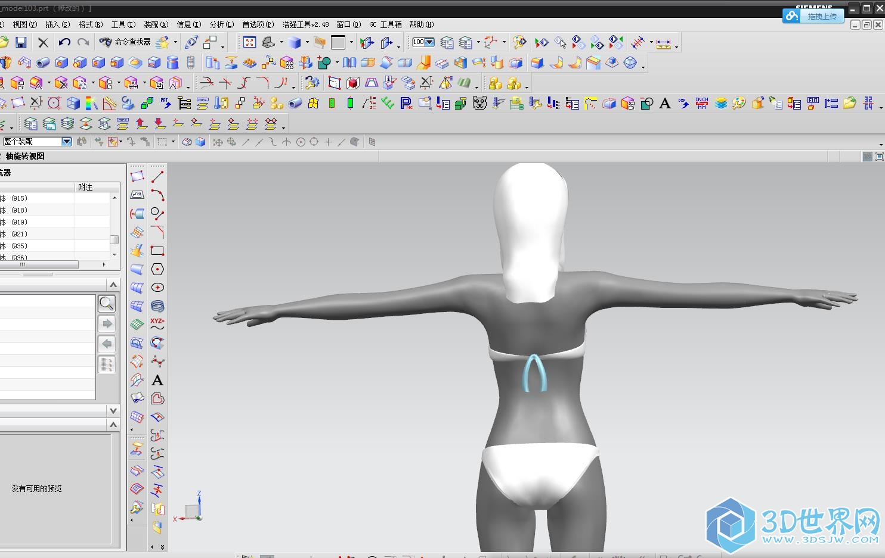Click the Fit view icon in toolbar
The width and height of the screenshot is (885, 558).
tap(250, 42)
